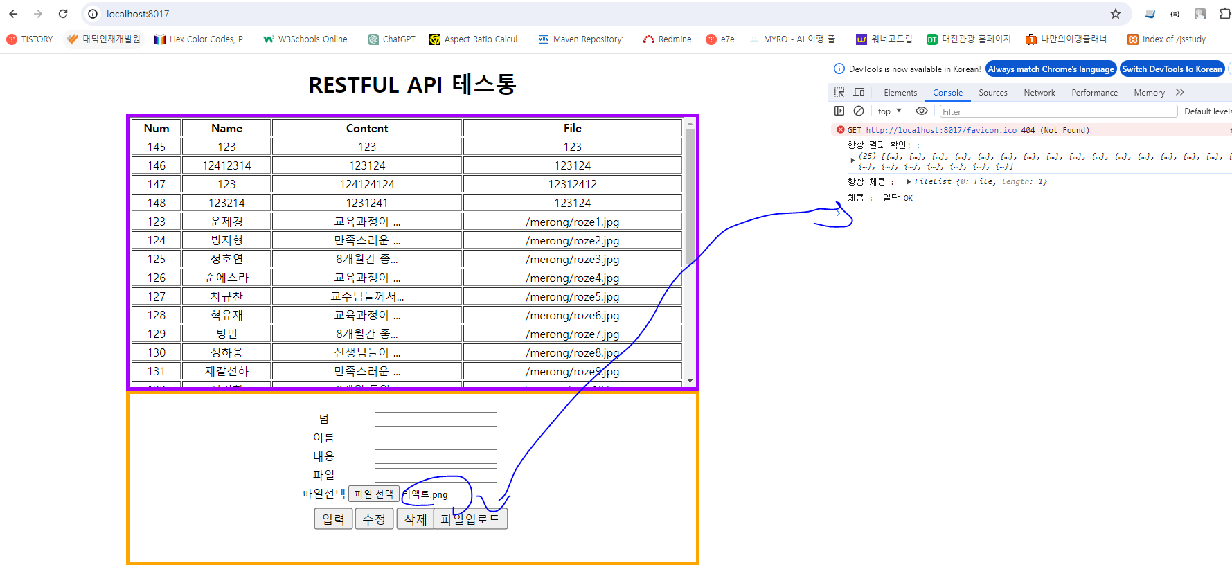Switch to the Memory tab
The image size is (1232, 574).
1149,93
